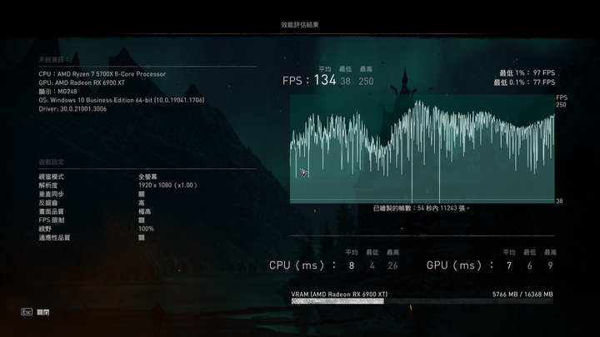Click the FPS performance graph
The width and height of the screenshot is (600, 337).
click(x=422, y=149)
